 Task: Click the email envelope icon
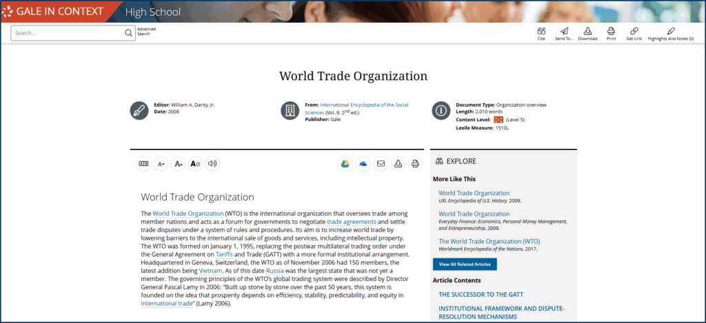click(381, 164)
